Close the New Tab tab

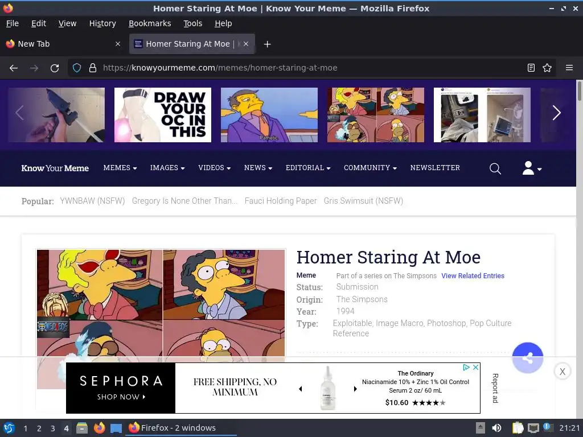tap(118, 44)
